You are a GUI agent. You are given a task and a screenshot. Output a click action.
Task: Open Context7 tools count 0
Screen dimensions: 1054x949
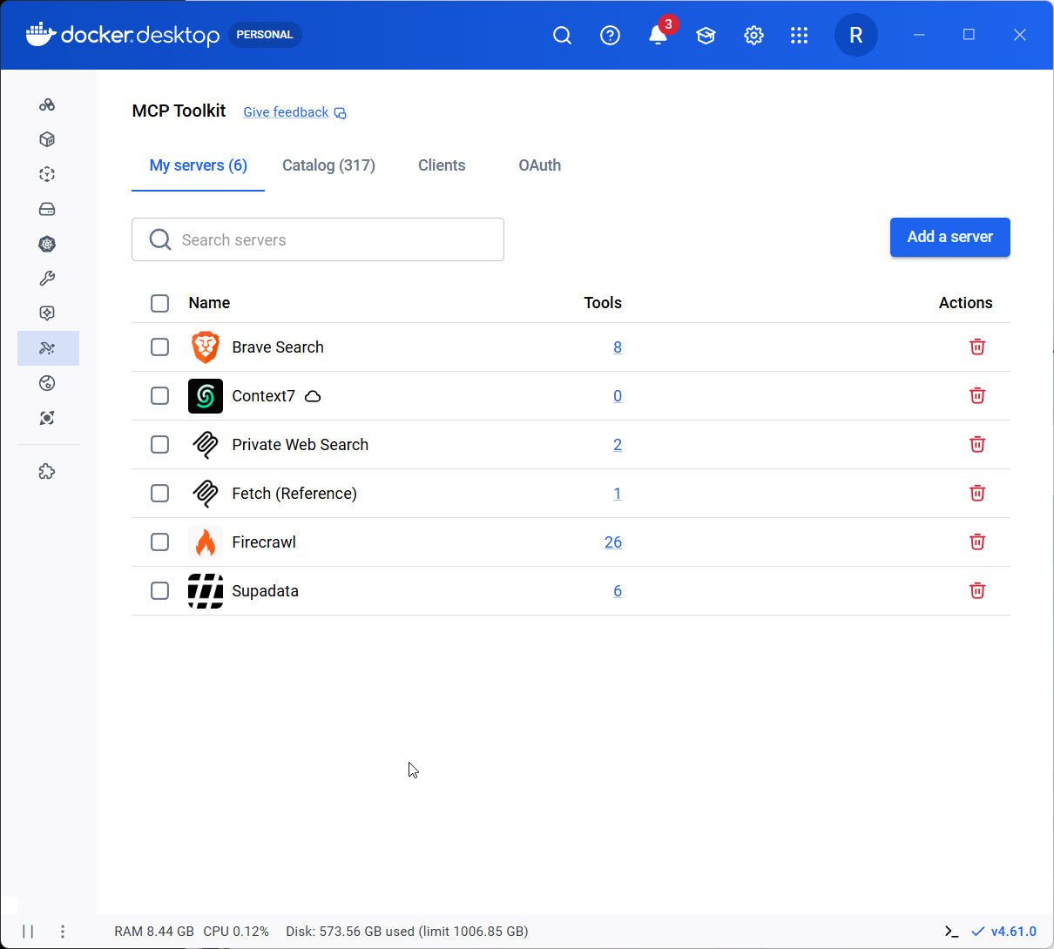point(618,395)
